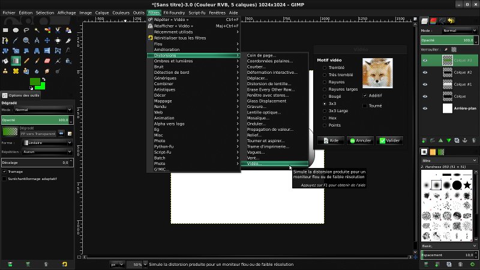Hide layer Calque #1
Image resolution: width=480 pixels, height=270 pixels.
[x=425, y=84]
